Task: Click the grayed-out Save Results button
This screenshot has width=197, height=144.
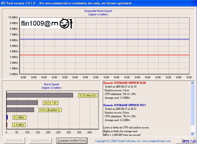Action: tap(15, 141)
